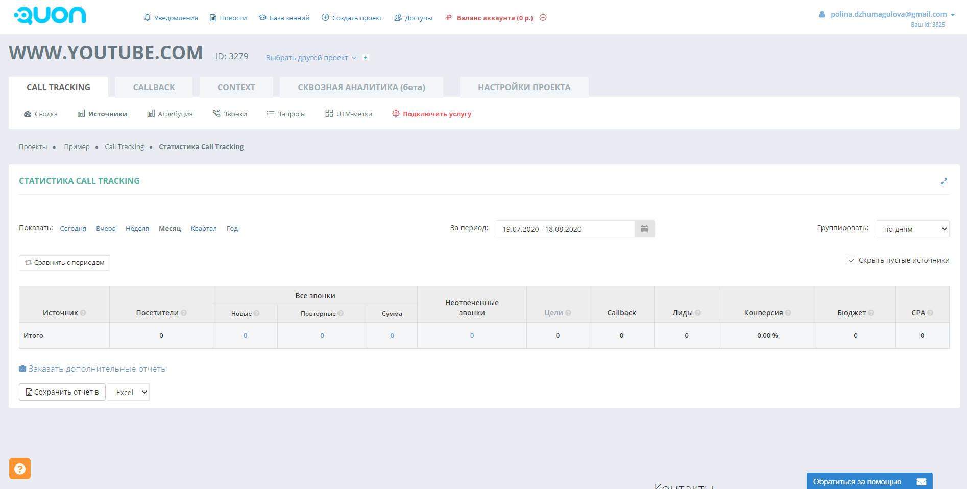Click the Сравнить с периодом button
Image resolution: width=967 pixels, height=489 pixels.
pyautogui.click(x=65, y=263)
